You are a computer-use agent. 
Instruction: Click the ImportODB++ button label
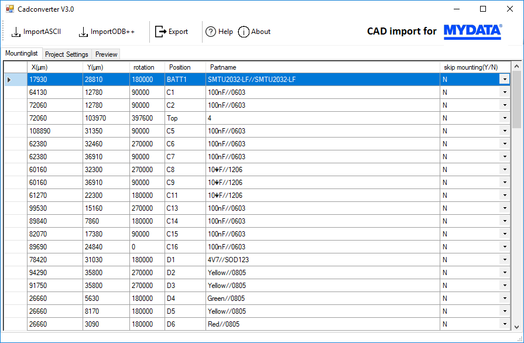pyautogui.click(x=112, y=32)
